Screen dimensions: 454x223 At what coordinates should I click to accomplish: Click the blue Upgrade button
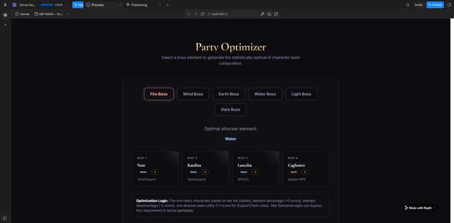point(78,5)
